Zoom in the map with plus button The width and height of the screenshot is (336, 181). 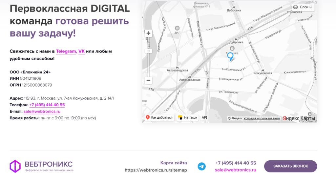[x=149, y=33]
